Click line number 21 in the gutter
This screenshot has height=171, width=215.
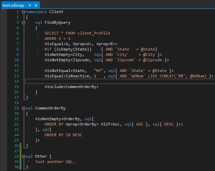(17, 119)
